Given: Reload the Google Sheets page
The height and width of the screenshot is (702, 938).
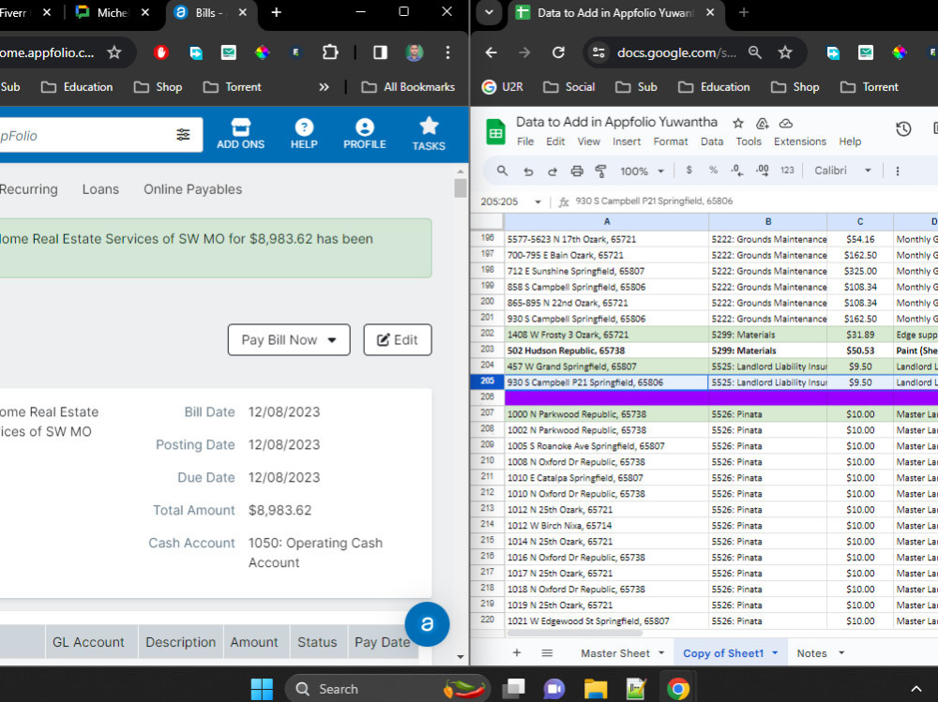Looking at the screenshot, I should coord(558,52).
